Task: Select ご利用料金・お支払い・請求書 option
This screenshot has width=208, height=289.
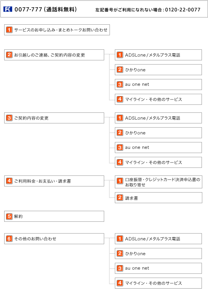Action: click(54, 181)
